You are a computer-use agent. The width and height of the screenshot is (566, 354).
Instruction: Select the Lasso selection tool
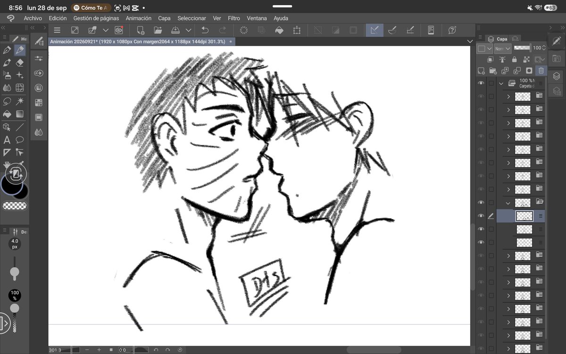point(7,101)
